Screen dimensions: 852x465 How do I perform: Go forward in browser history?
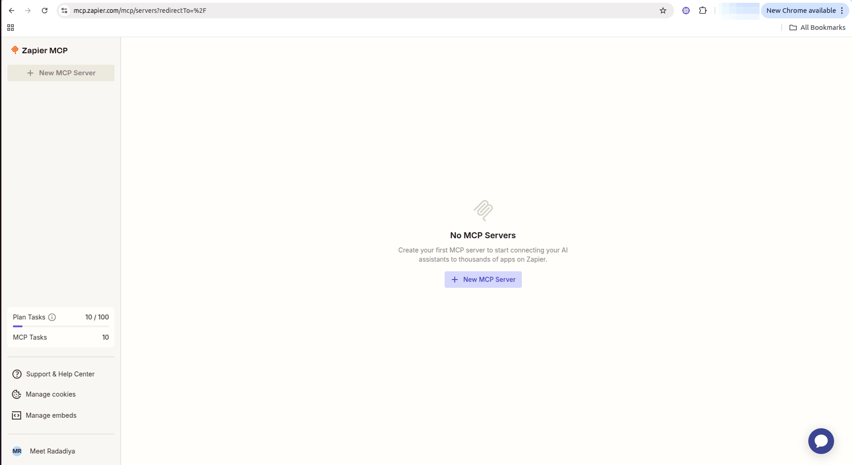[x=28, y=11]
